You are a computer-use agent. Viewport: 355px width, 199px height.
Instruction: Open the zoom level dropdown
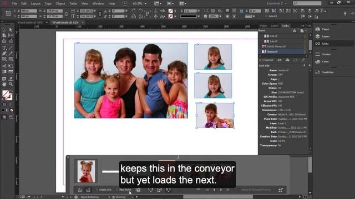click(x=145, y=4)
